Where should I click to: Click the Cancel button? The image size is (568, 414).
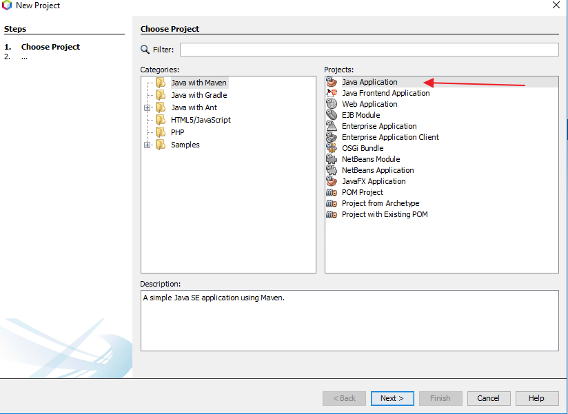[x=489, y=398]
